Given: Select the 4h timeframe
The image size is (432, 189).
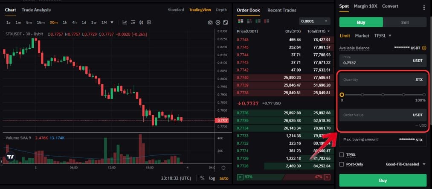Looking at the screenshot, I should pos(74,22).
